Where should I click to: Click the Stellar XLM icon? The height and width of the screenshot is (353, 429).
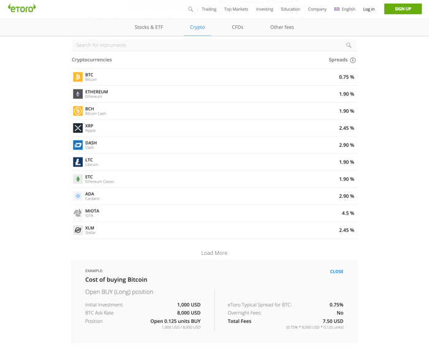[x=78, y=230]
